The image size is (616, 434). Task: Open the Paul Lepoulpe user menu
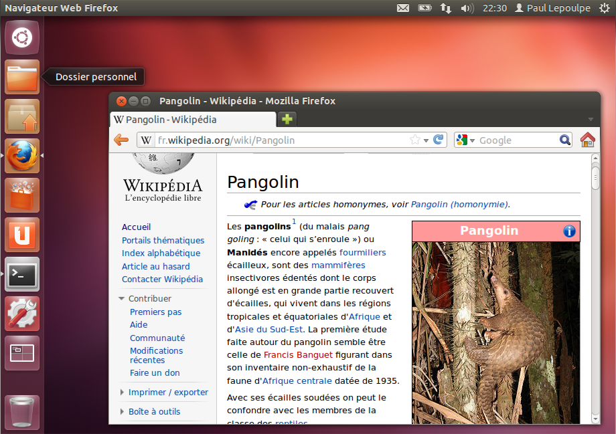click(x=552, y=8)
